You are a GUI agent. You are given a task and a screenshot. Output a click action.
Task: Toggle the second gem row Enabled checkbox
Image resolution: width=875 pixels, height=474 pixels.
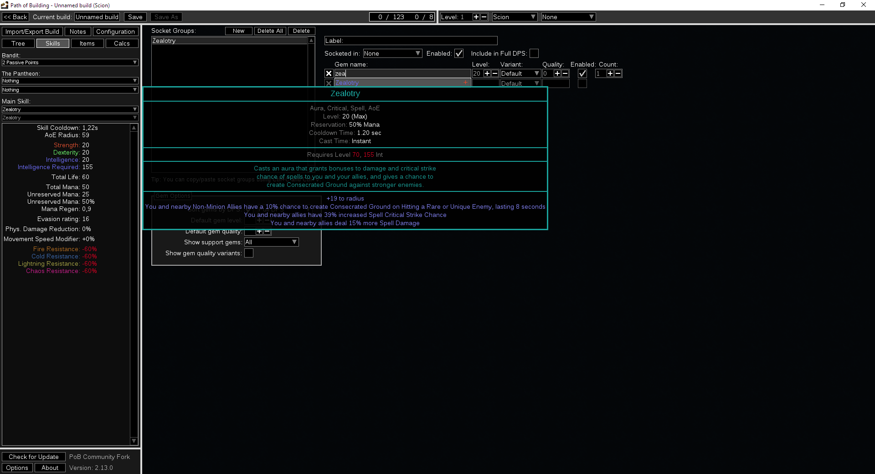coord(582,83)
